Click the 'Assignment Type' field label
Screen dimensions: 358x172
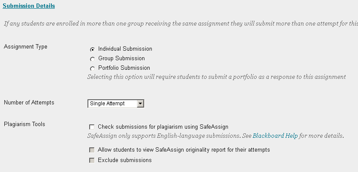pyautogui.click(x=26, y=47)
